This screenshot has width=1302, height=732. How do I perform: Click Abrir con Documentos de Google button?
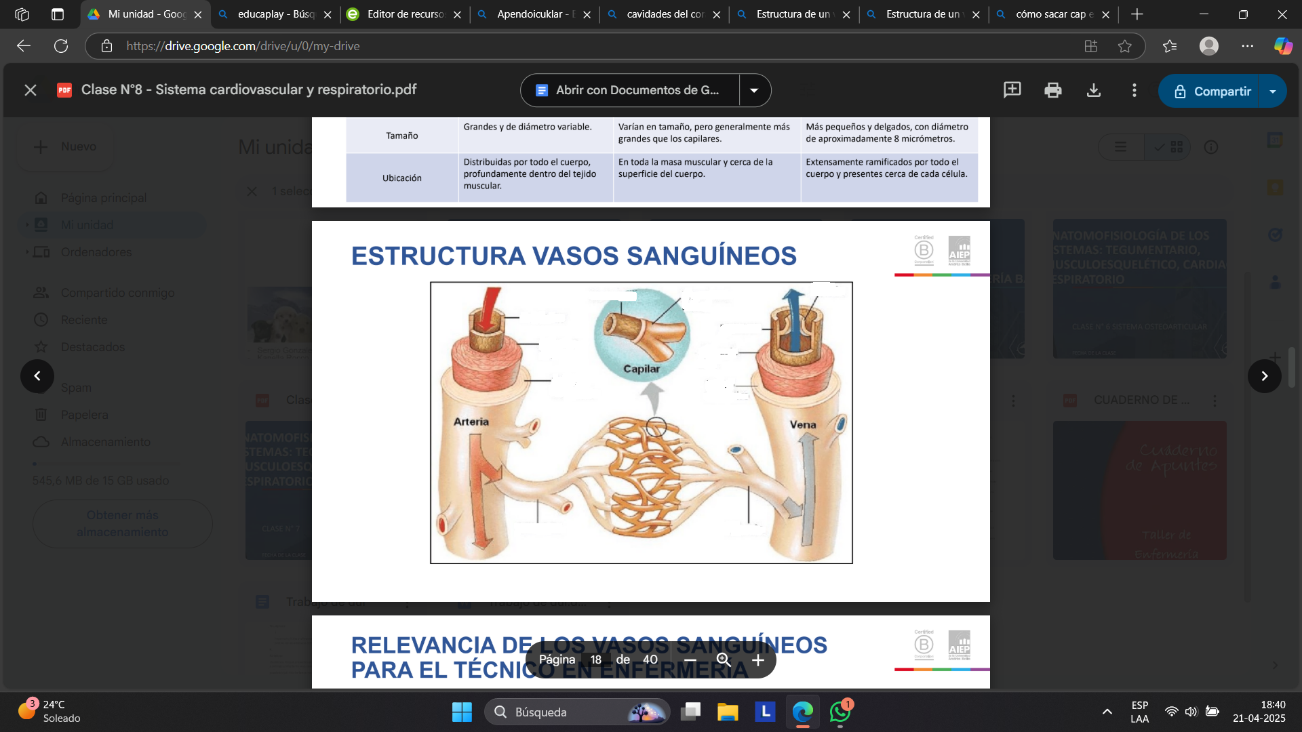(630, 90)
